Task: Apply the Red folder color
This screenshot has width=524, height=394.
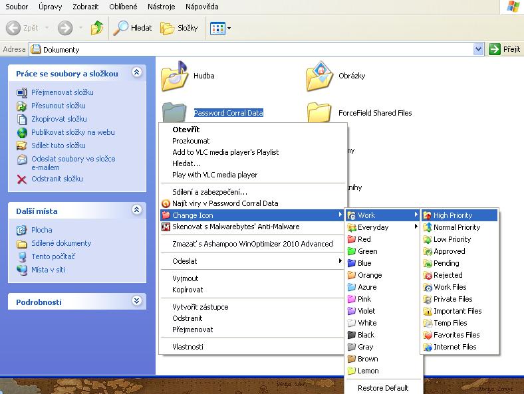Action: pyautogui.click(x=364, y=239)
